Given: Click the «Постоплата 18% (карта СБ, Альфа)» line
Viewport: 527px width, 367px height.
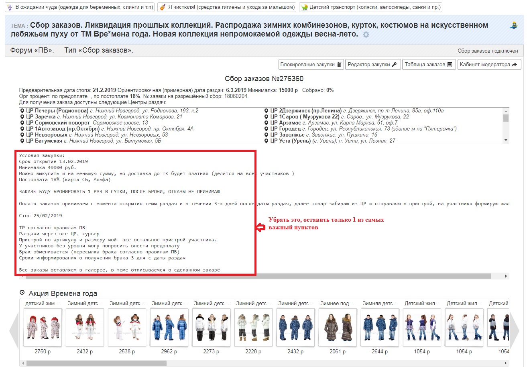Looking at the screenshot, I should (x=65, y=179).
